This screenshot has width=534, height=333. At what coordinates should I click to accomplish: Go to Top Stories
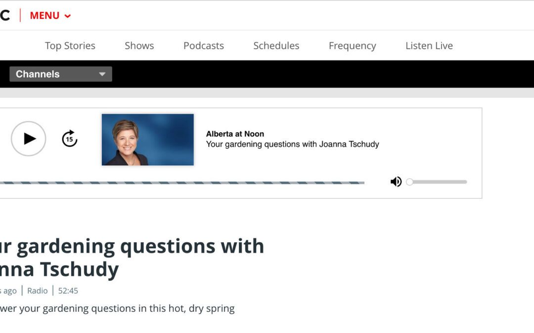coord(70,45)
